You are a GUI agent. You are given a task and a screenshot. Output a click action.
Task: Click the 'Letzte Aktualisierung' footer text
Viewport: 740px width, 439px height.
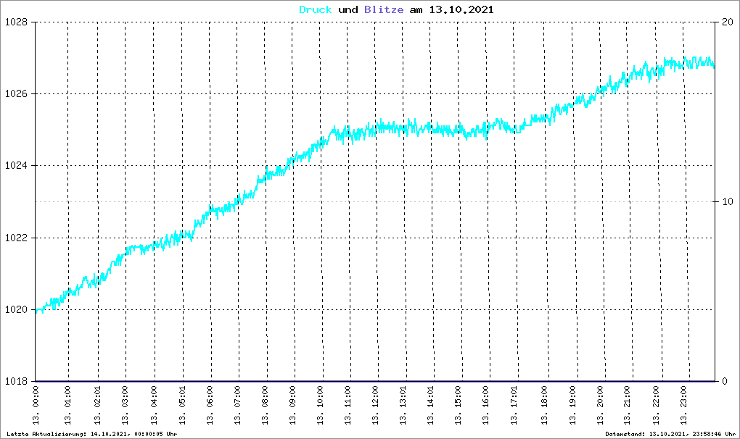(x=92, y=434)
